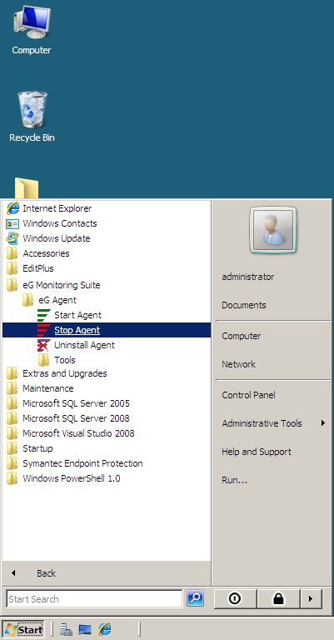
Task: Click the Startup folder icon
Action: [12, 448]
